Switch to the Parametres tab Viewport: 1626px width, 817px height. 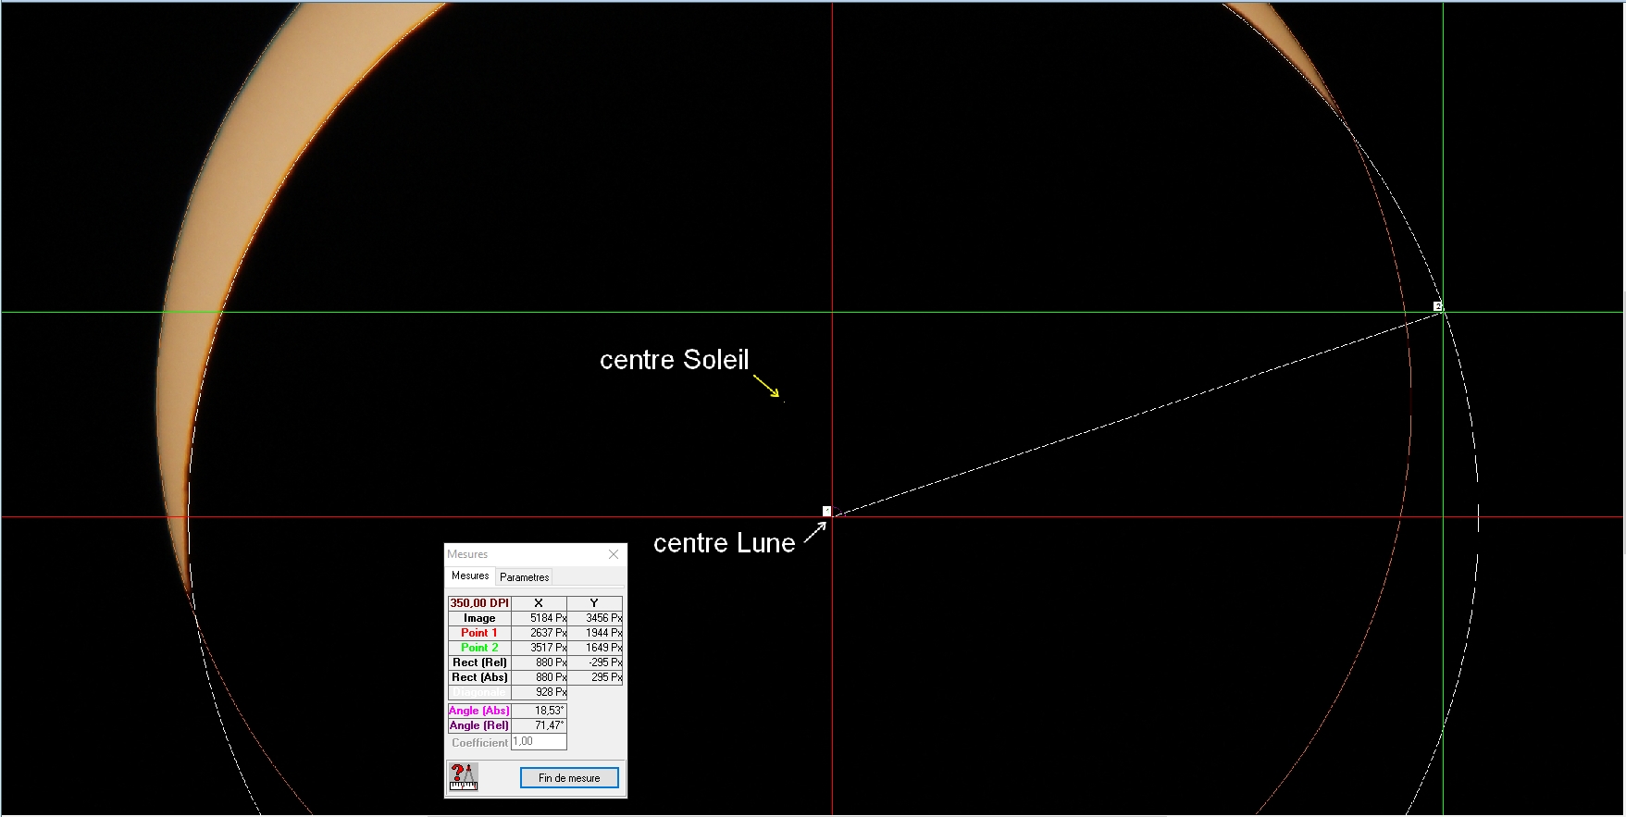tap(524, 576)
